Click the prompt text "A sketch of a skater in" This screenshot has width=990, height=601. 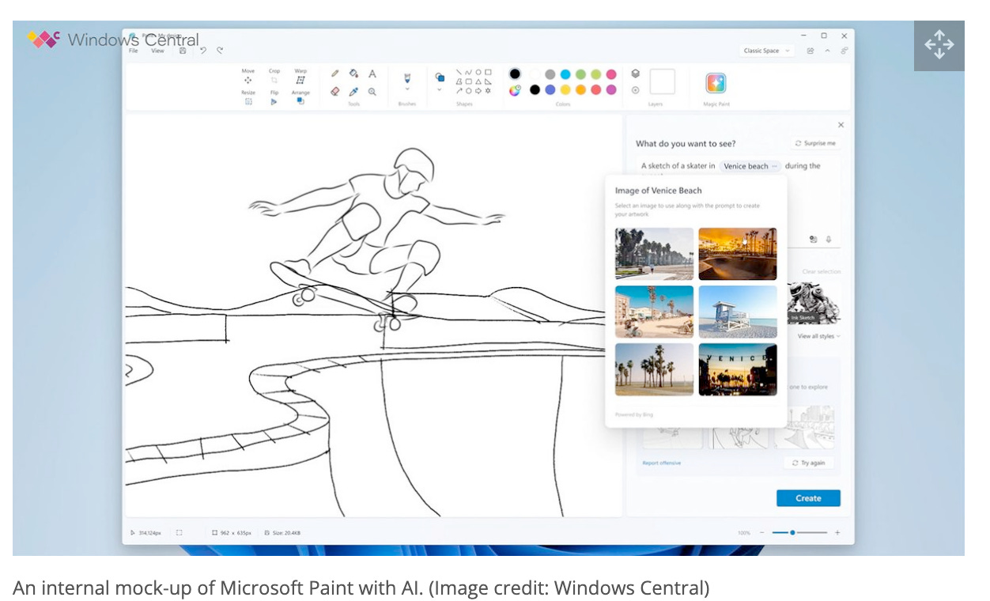click(678, 166)
